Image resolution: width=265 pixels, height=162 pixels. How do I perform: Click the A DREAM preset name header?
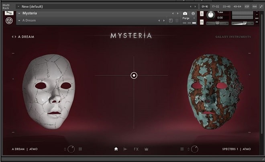pyautogui.click(x=26, y=37)
